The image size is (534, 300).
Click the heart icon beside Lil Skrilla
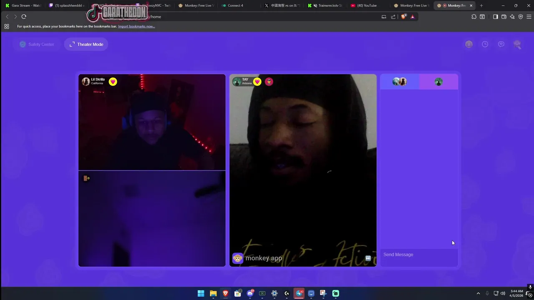tap(113, 82)
